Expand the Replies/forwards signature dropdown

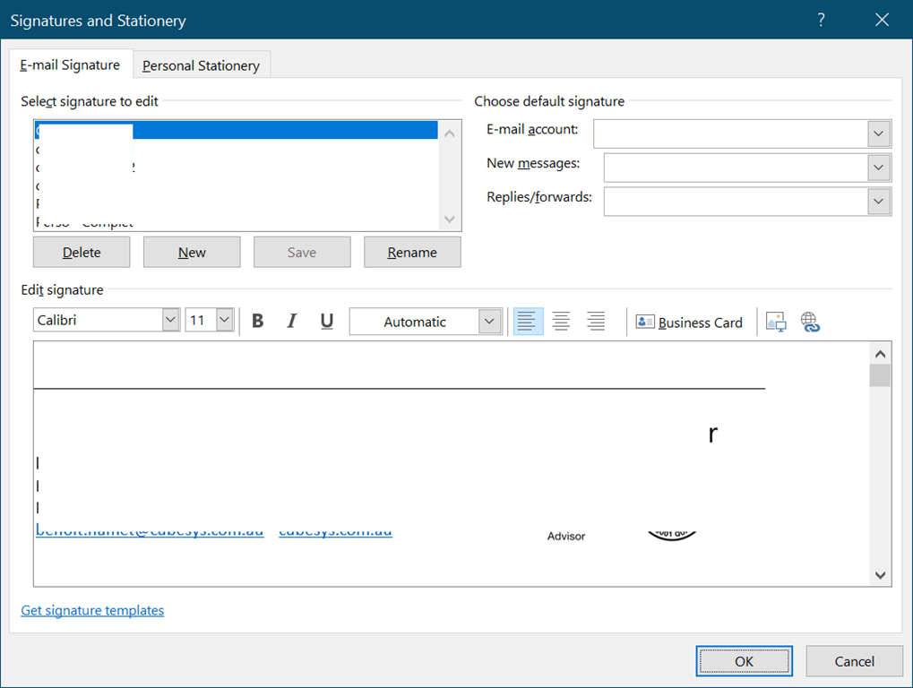point(879,202)
